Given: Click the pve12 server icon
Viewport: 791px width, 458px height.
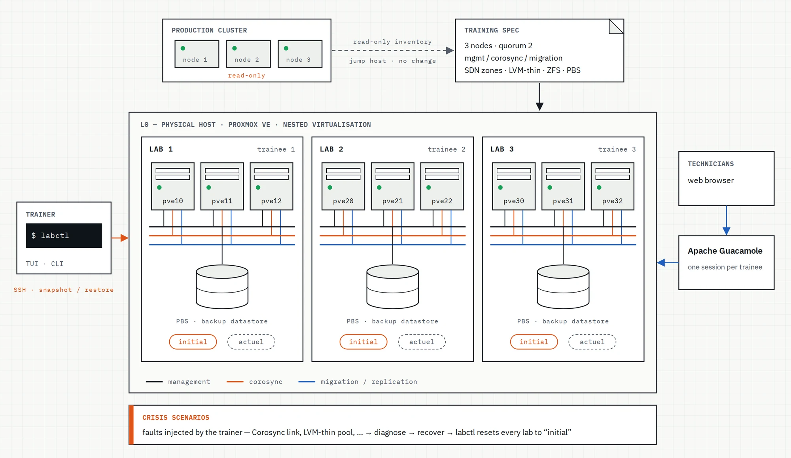Looking at the screenshot, I should point(271,186).
